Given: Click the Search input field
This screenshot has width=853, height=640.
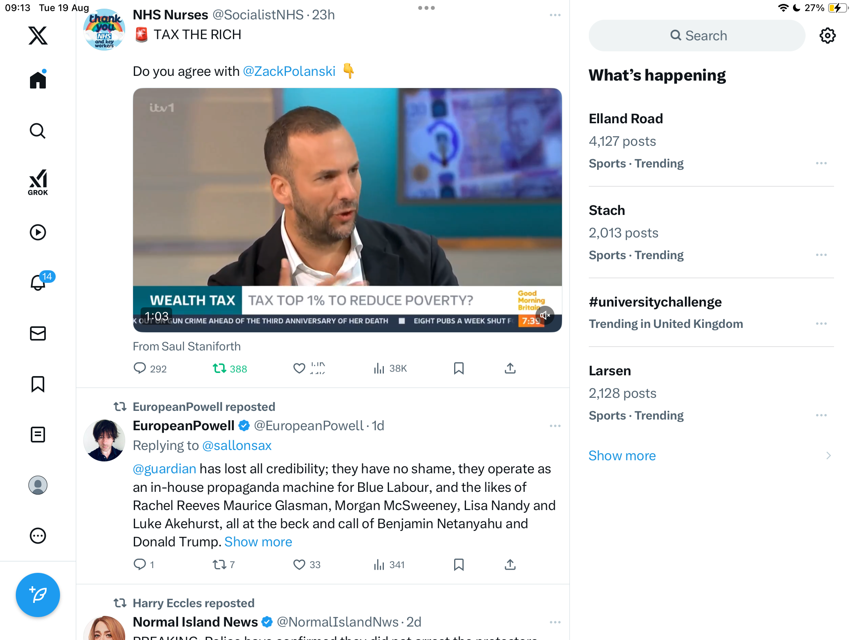Looking at the screenshot, I should pos(697,36).
